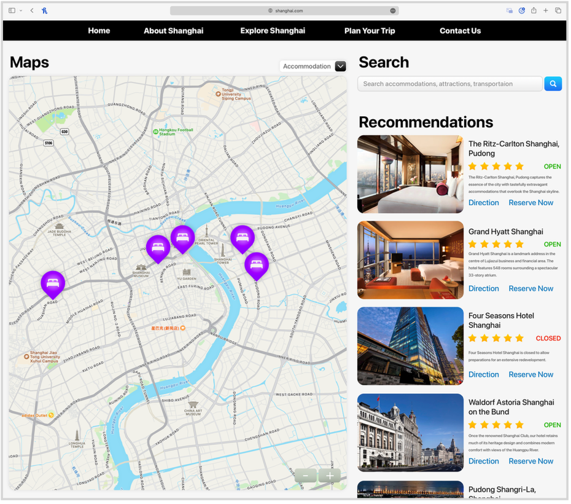Get Direction to Four Seasons Hotel Shanghai

pyautogui.click(x=485, y=376)
